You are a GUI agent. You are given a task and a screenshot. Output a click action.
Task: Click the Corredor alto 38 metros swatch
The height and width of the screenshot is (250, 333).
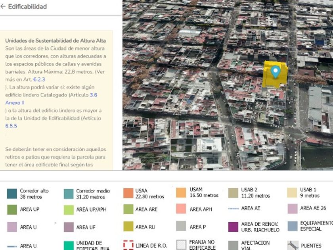tap(12, 194)
